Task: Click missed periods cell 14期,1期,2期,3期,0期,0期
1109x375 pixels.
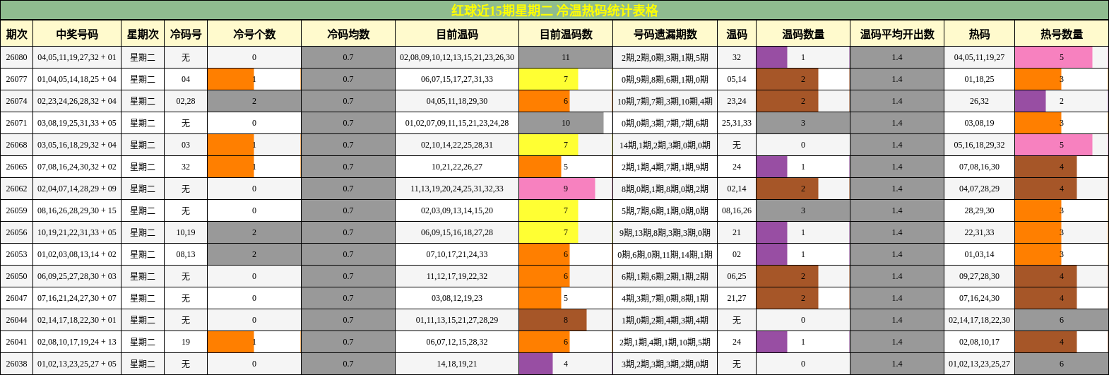Action: [x=665, y=145]
